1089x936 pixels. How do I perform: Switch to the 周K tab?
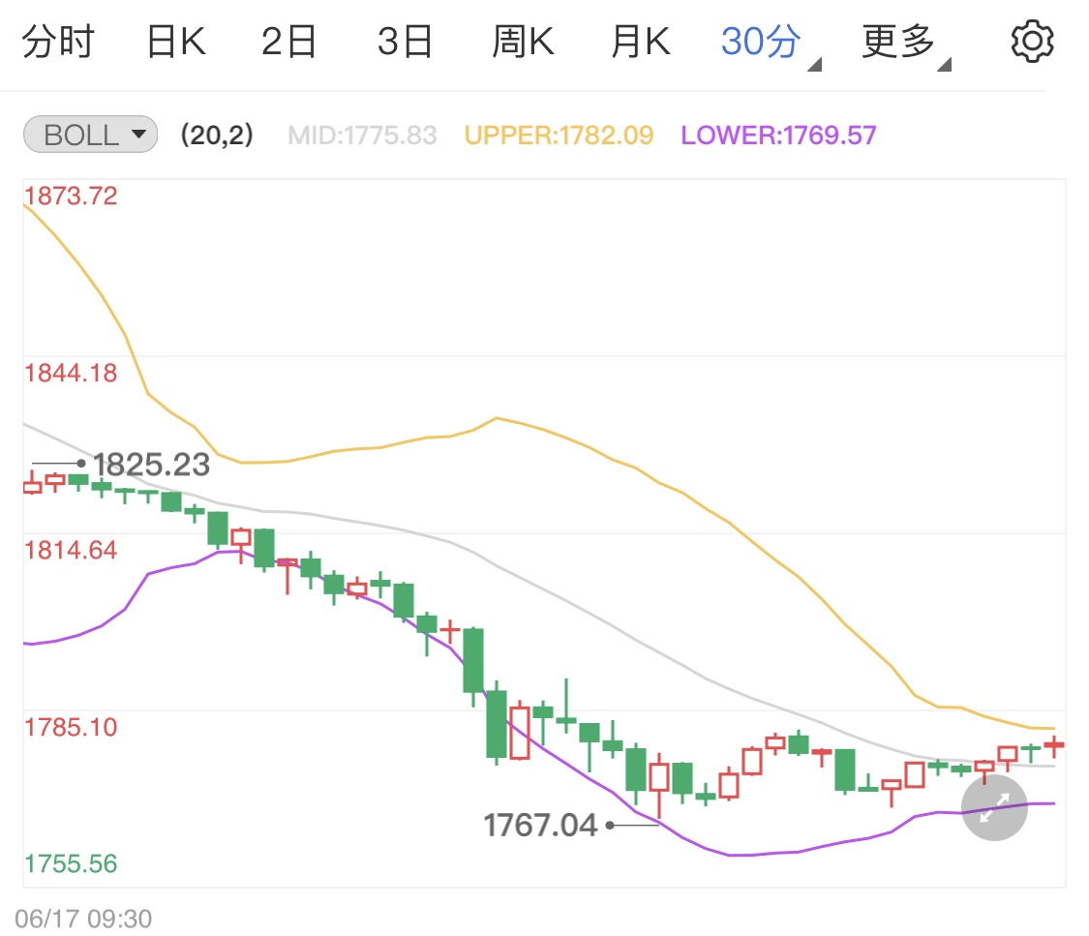pos(523,42)
